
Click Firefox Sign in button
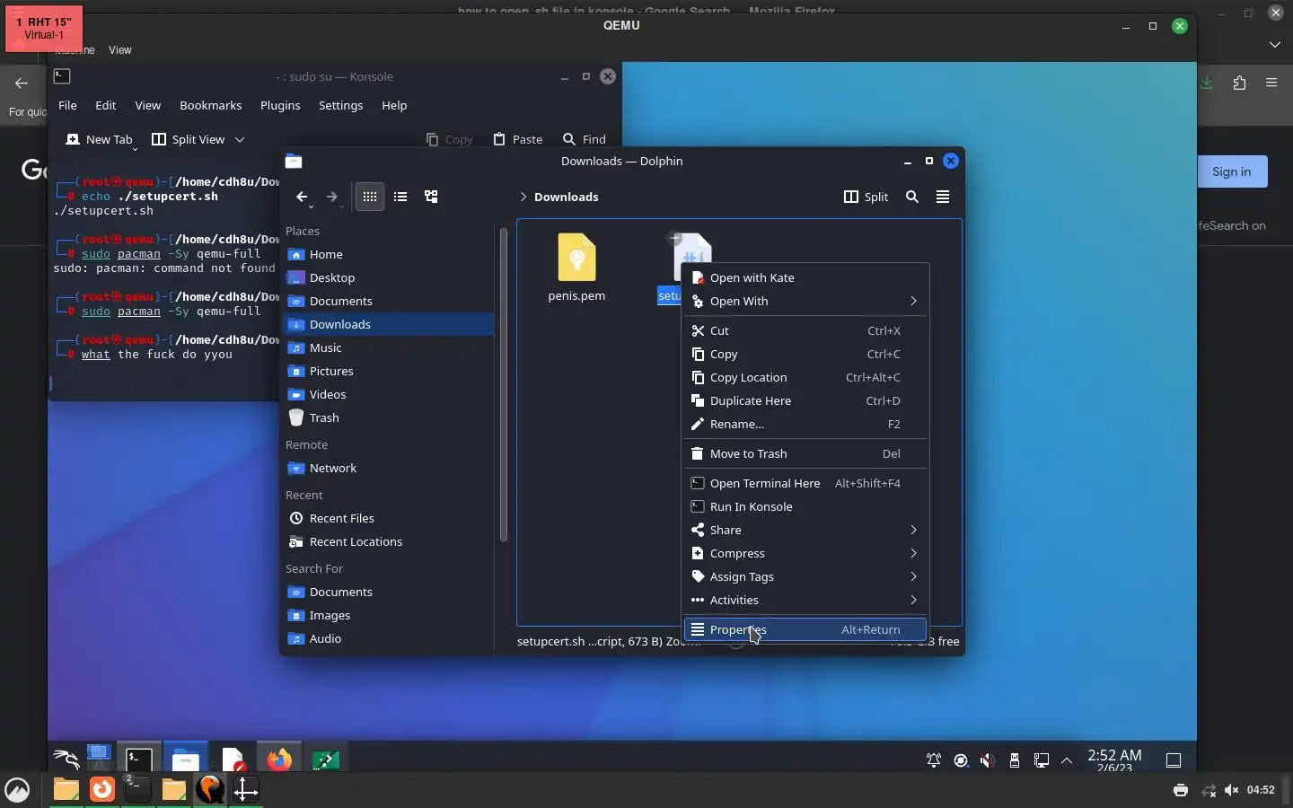tap(1231, 171)
